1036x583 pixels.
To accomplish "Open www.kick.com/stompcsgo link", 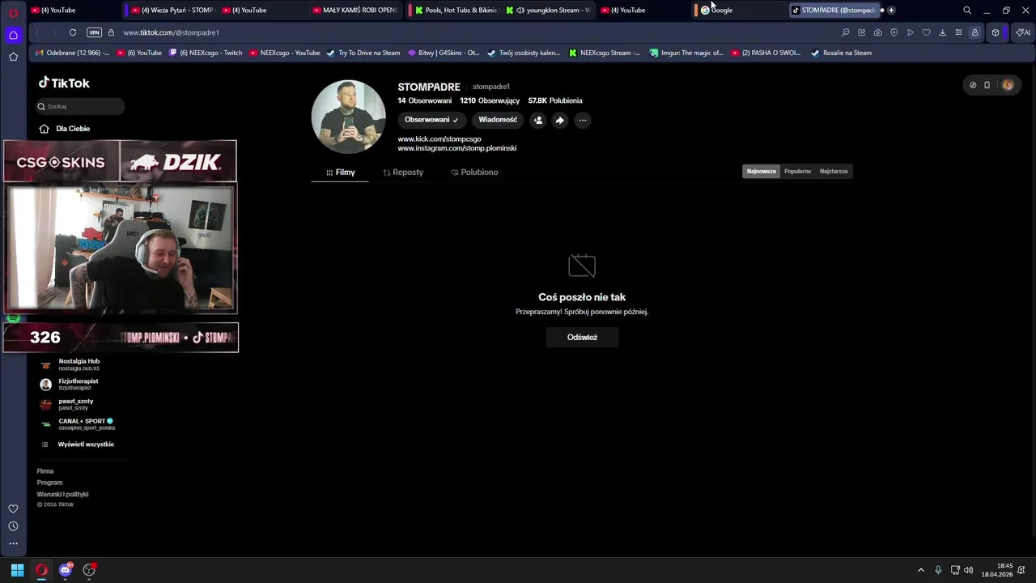I will point(439,139).
